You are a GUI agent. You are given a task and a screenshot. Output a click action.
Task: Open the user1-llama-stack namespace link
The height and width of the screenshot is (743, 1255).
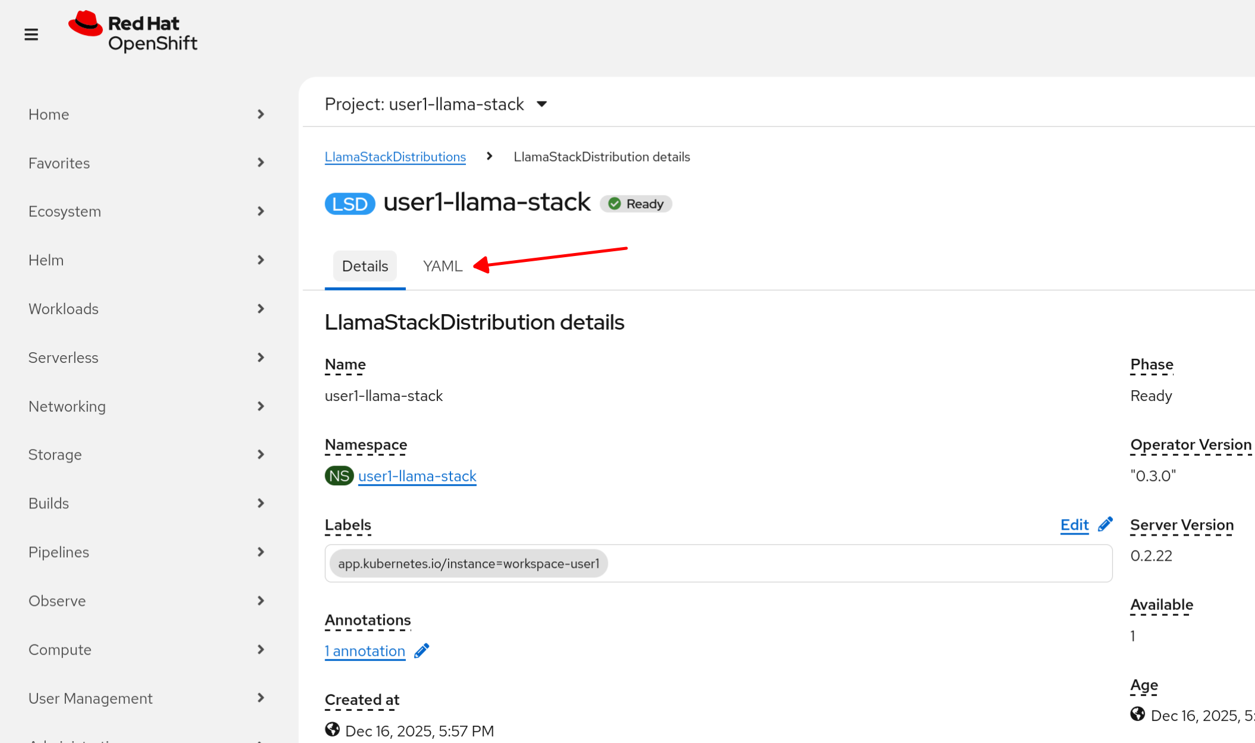[x=417, y=476]
